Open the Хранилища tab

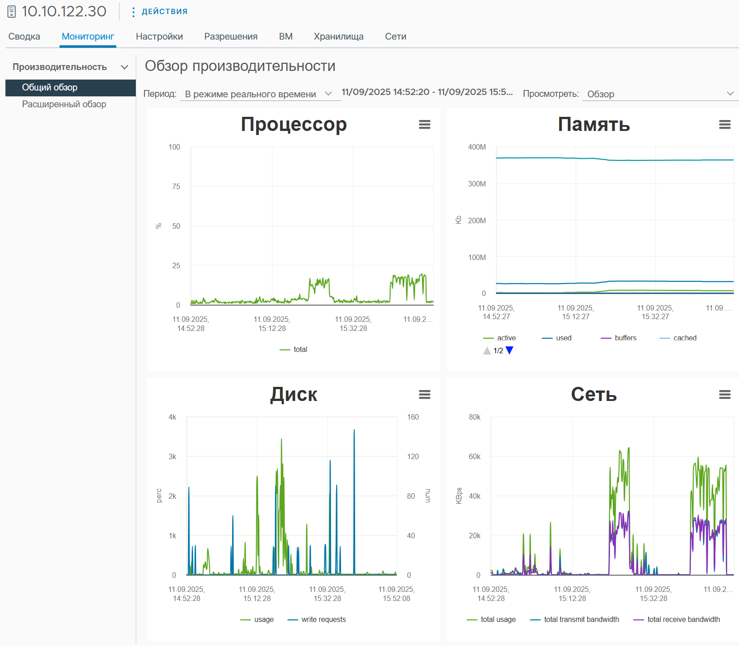pyautogui.click(x=339, y=36)
